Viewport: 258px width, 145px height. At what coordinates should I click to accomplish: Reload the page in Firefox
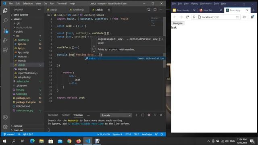(187, 17)
